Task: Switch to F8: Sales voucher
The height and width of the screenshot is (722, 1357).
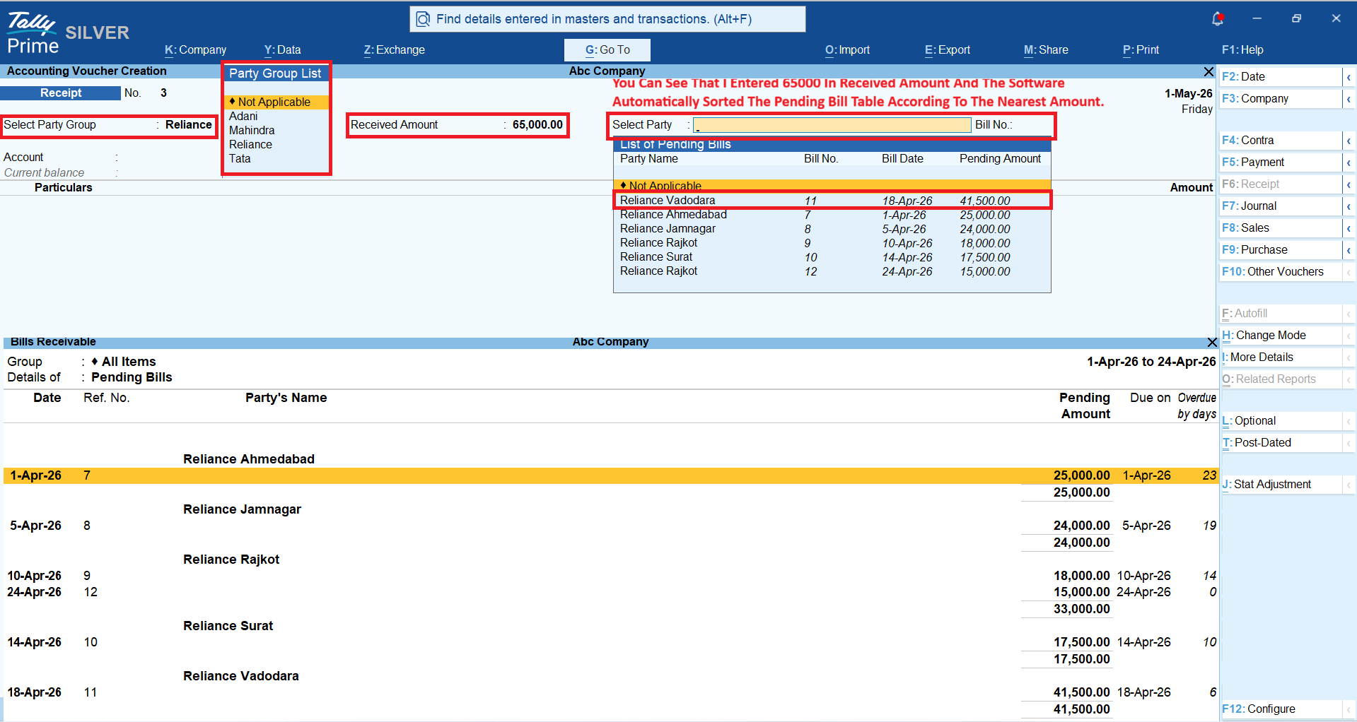Action: pos(1281,228)
